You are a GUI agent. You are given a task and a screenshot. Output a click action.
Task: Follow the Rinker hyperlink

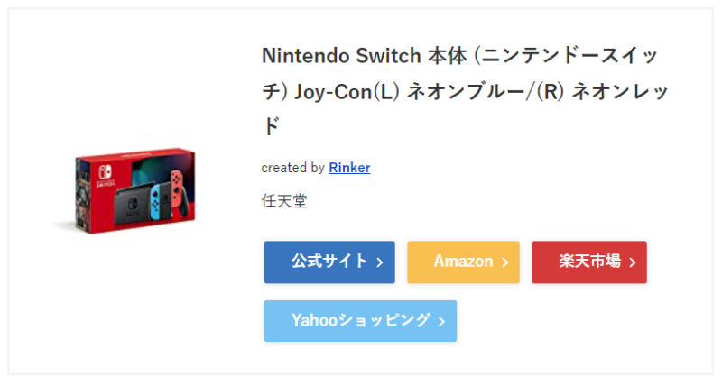coord(349,168)
